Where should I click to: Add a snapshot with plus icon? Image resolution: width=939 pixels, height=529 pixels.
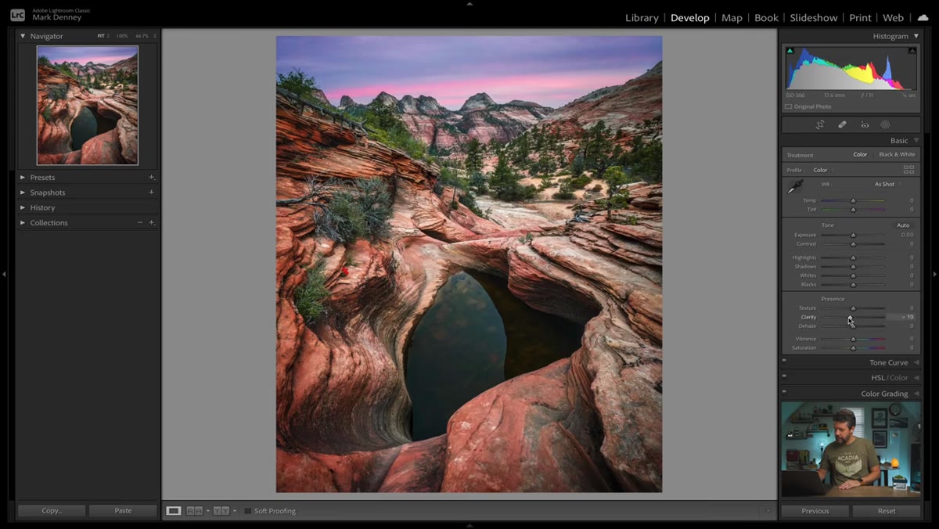coord(152,193)
